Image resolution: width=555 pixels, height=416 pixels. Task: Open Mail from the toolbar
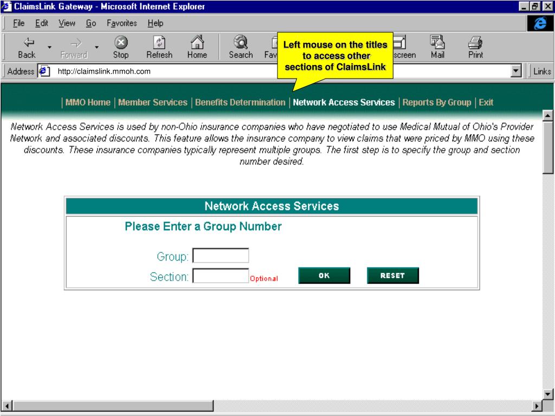pos(437,48)
